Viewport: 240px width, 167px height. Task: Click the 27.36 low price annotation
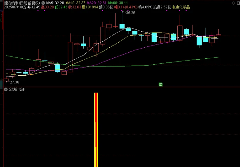click(x=14, y=82)
